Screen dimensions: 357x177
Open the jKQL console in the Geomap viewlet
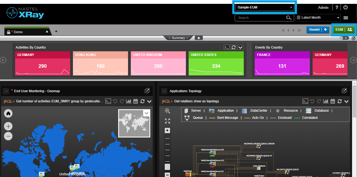[x=108, y=101]
